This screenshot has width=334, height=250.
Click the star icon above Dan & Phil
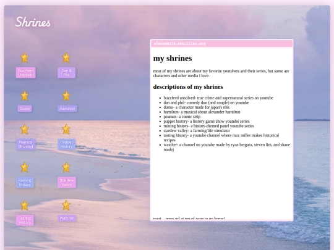tap(66, 57)
